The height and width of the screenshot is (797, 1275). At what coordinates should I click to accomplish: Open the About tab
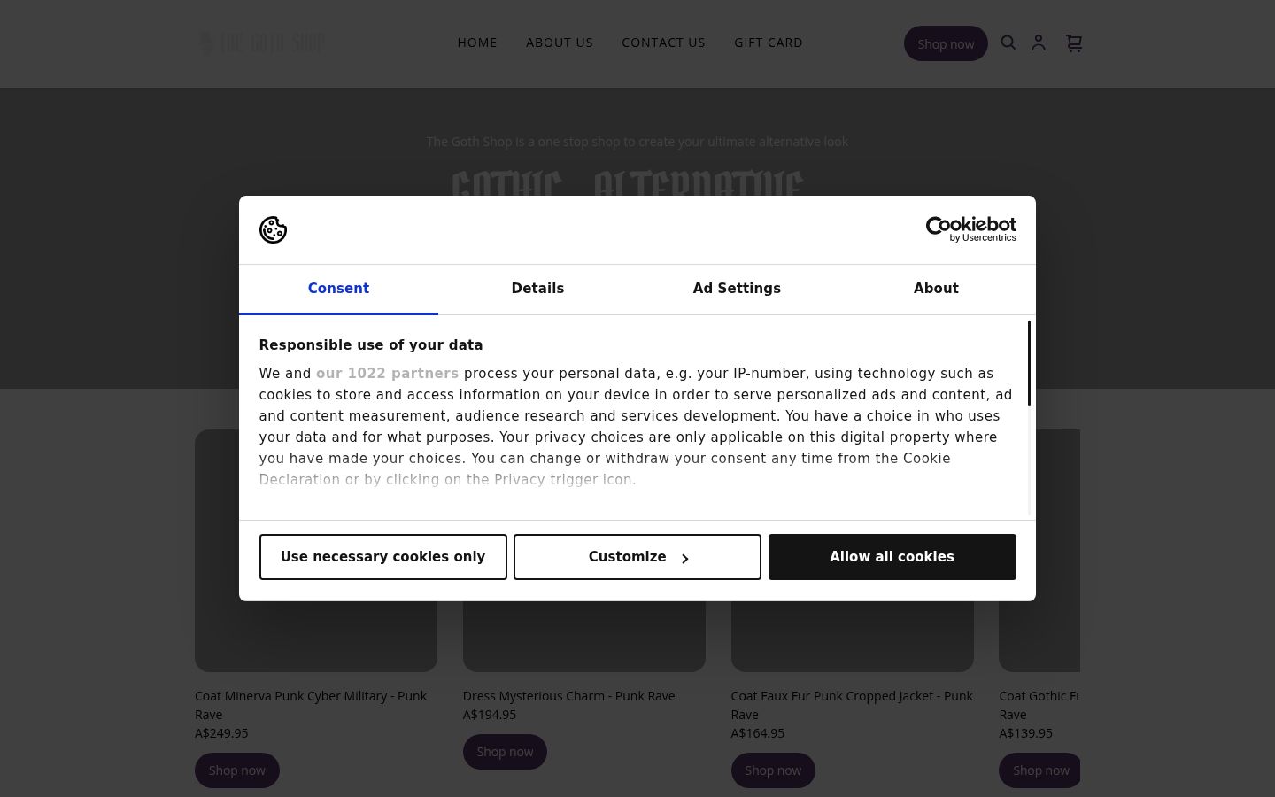(x=936, y=289)
